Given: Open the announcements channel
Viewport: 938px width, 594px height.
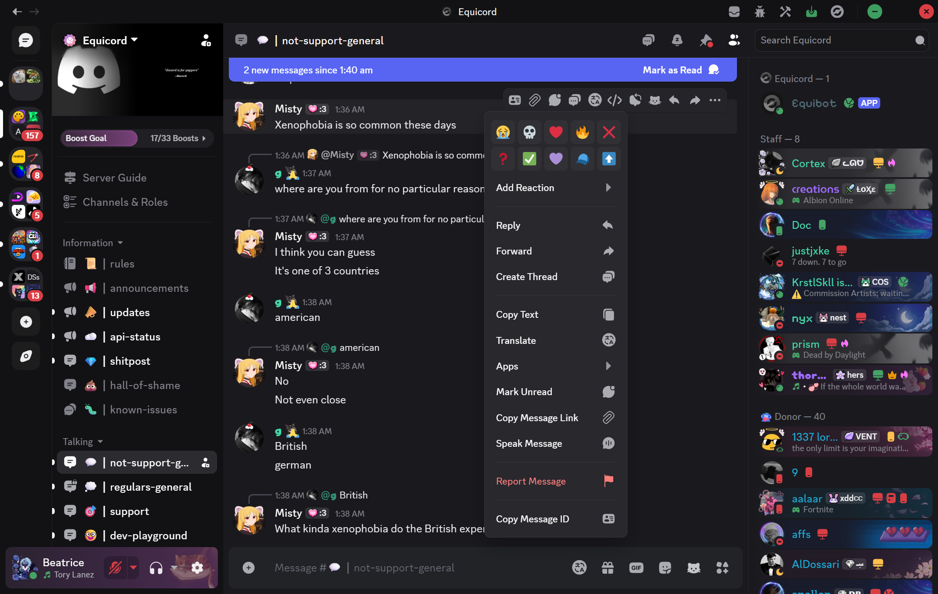Looking at the screenshot, I should [137, 288].
